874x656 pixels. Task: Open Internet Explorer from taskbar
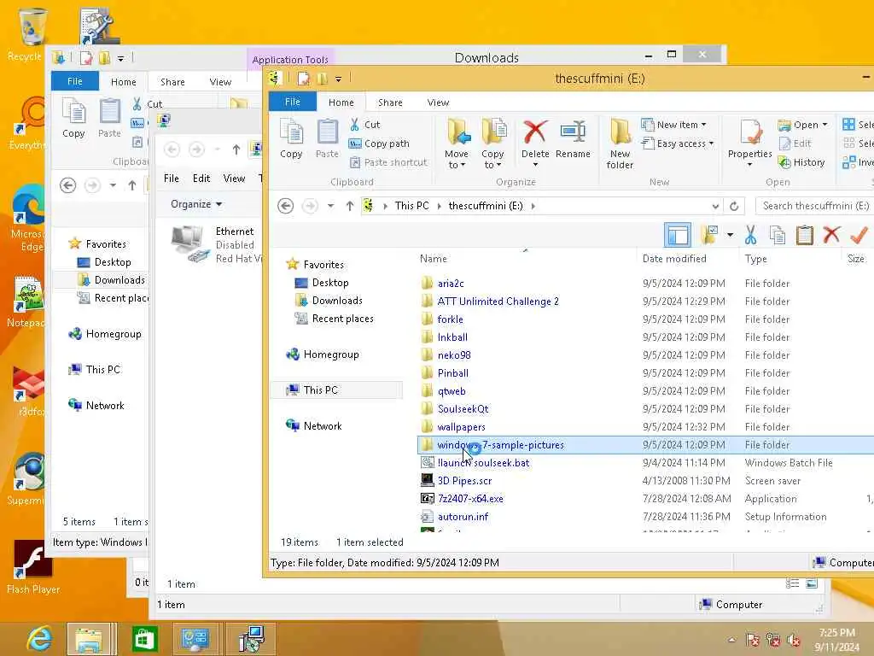pos(39,639)
